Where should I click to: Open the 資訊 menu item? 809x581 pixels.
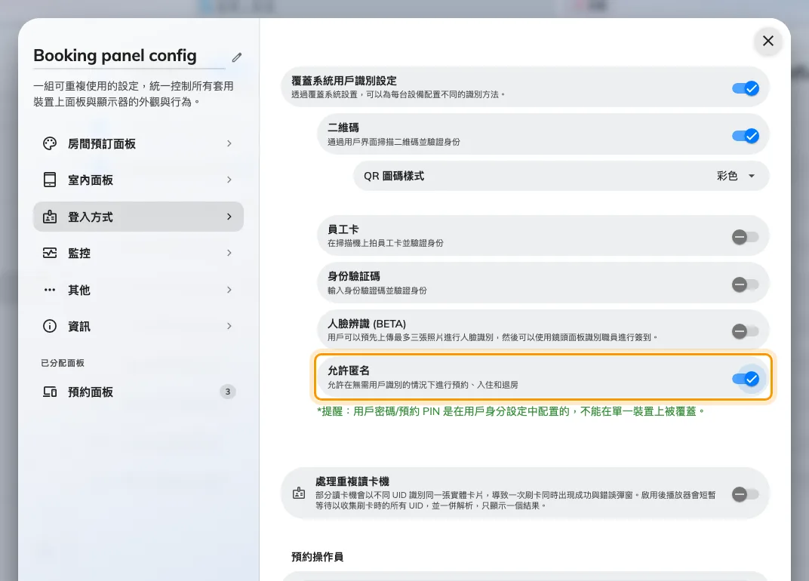coord(138,326)
